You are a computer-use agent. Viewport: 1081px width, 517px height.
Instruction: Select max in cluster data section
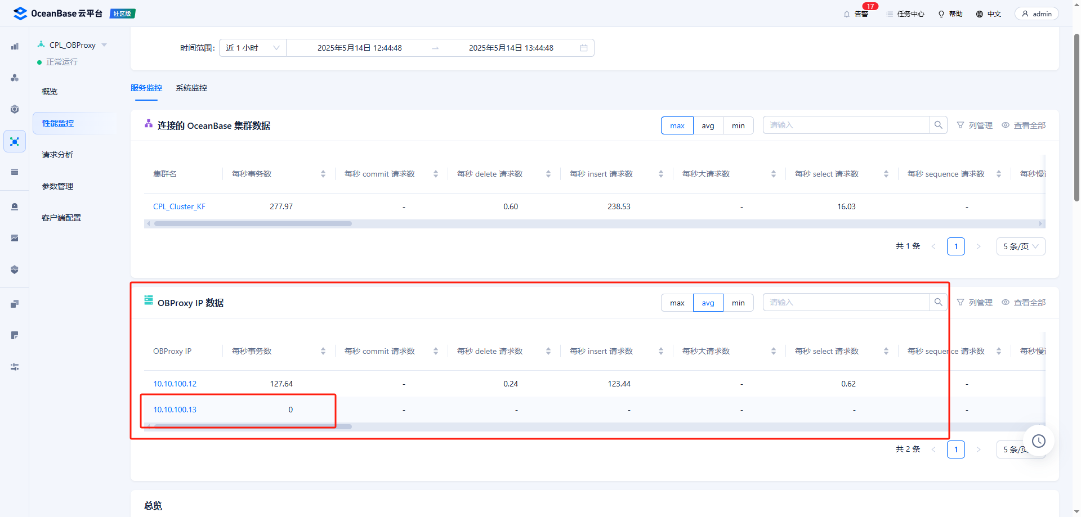677,125
